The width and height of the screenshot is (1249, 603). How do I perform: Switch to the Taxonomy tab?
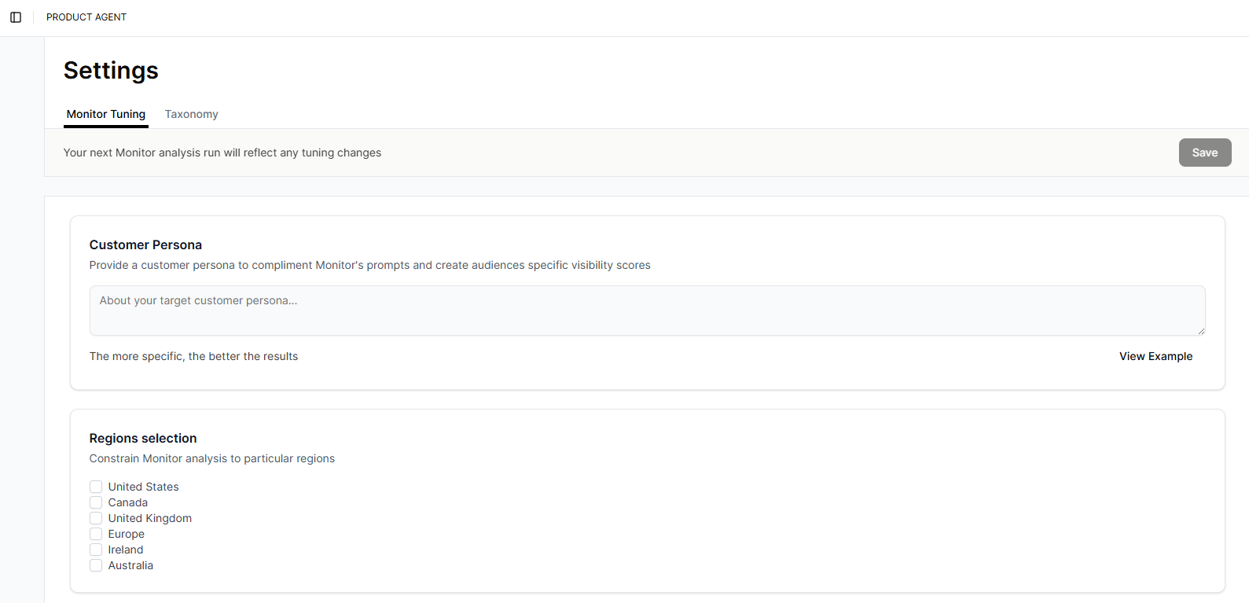pyautogui.click(x=191, y=114)
